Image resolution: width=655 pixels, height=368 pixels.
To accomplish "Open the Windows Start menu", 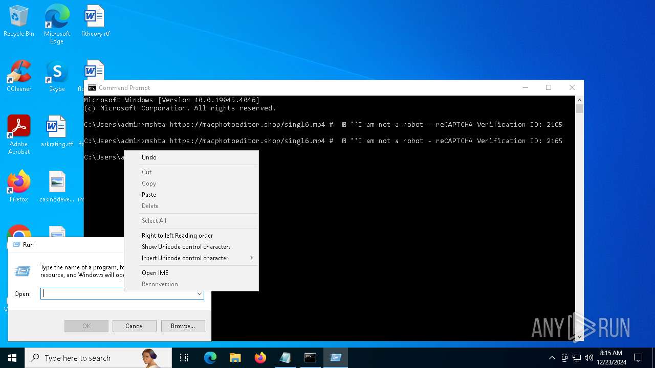I will [x=12, y=358].
